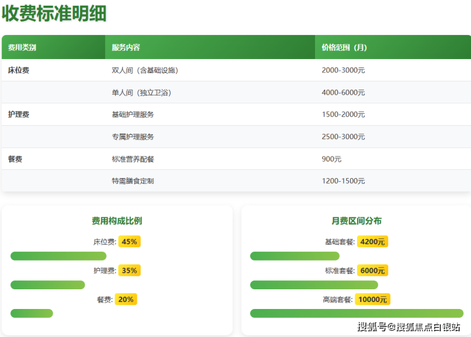
Task: Click the 费用类别 column header
Action: click(x=22, y=48)
